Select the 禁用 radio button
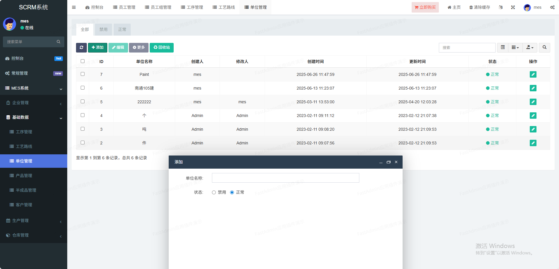The height and width of the screenshot is (269, 559). coord(214,193)
